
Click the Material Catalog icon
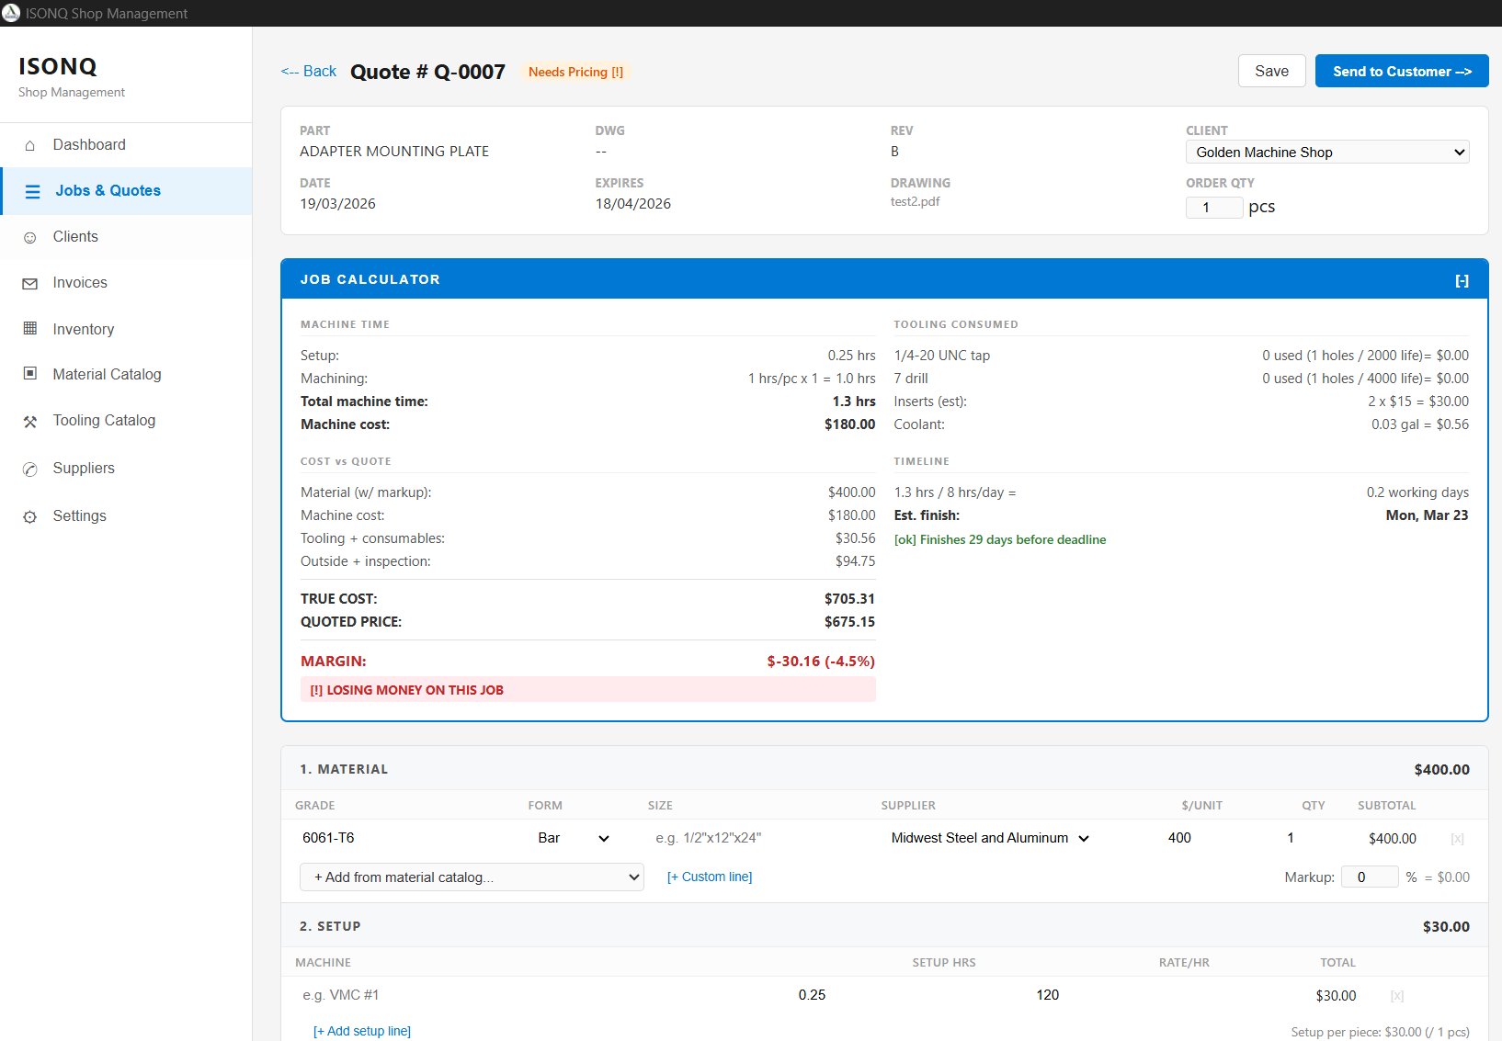(x=29, y=374)
